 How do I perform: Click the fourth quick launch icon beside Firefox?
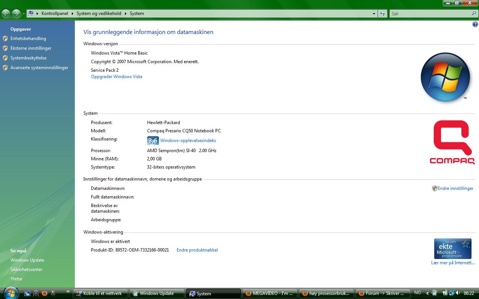(x=53, y=293)
